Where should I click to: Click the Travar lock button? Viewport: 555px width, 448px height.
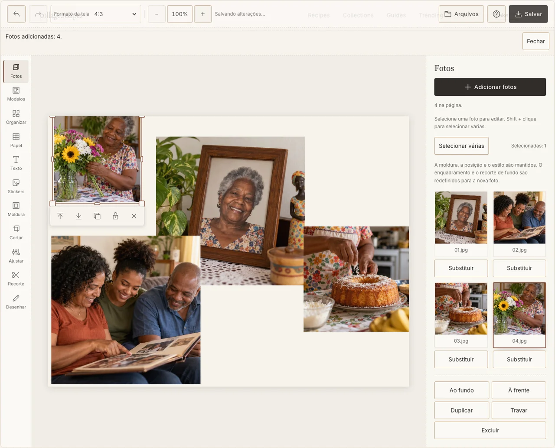point(519,410)
